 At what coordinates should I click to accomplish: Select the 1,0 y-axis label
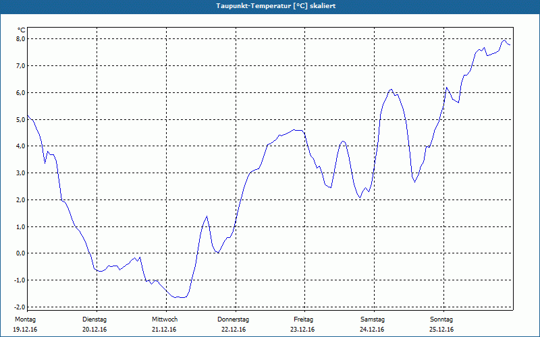[x=21, y=226]
